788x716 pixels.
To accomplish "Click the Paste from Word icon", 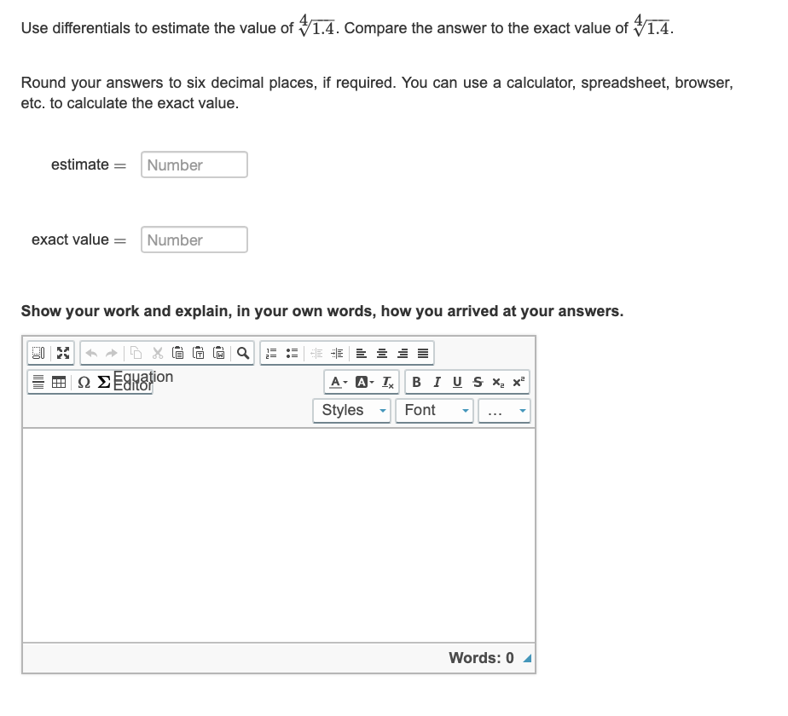I will coord(219,352).
